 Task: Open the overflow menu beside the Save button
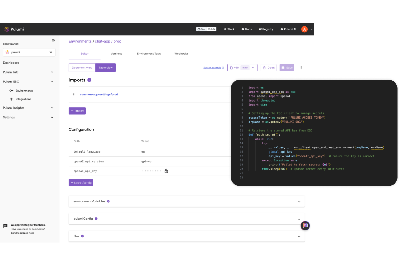point(301,68)
